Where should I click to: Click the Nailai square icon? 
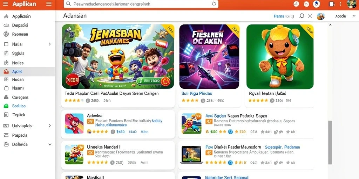pyautogui.click(x=6, y=44)
